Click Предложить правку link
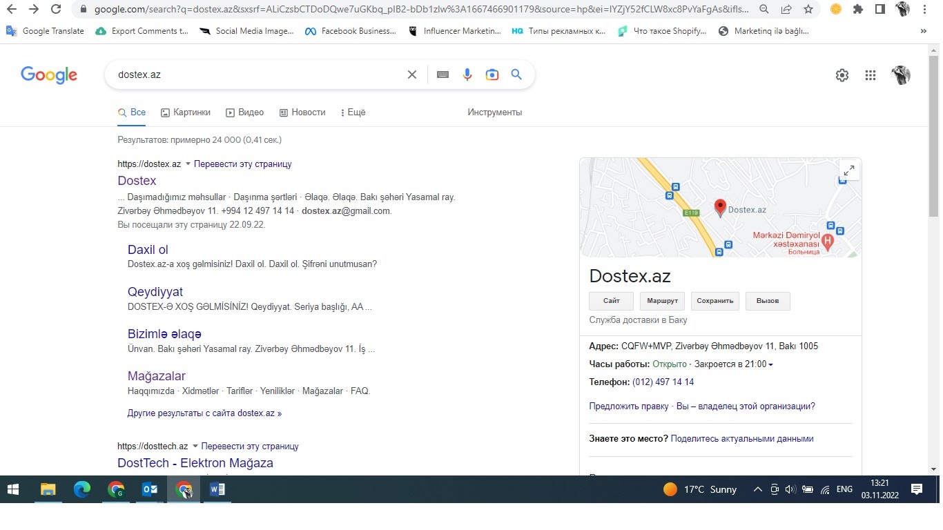This screenshot has height=530, width=943. tap(629, 406)
